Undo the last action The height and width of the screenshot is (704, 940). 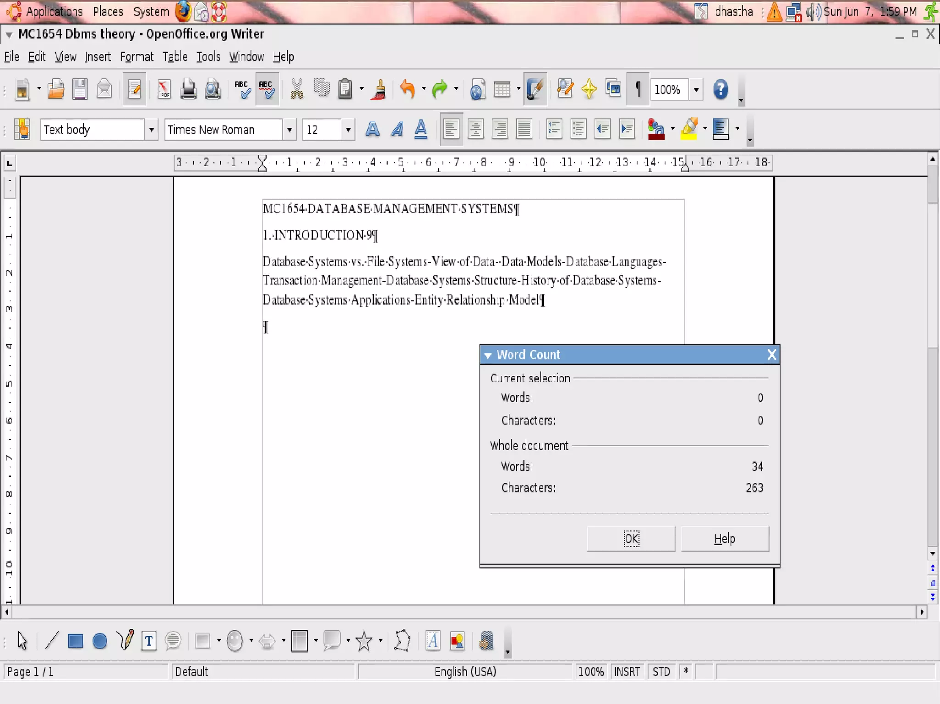[x=408, y=89]
